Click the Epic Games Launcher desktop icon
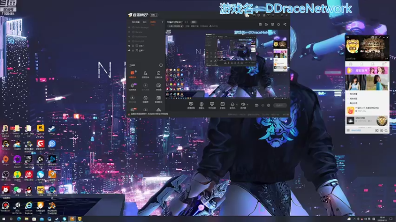Viewport: 396px width, 222px height. coord(29,161)
